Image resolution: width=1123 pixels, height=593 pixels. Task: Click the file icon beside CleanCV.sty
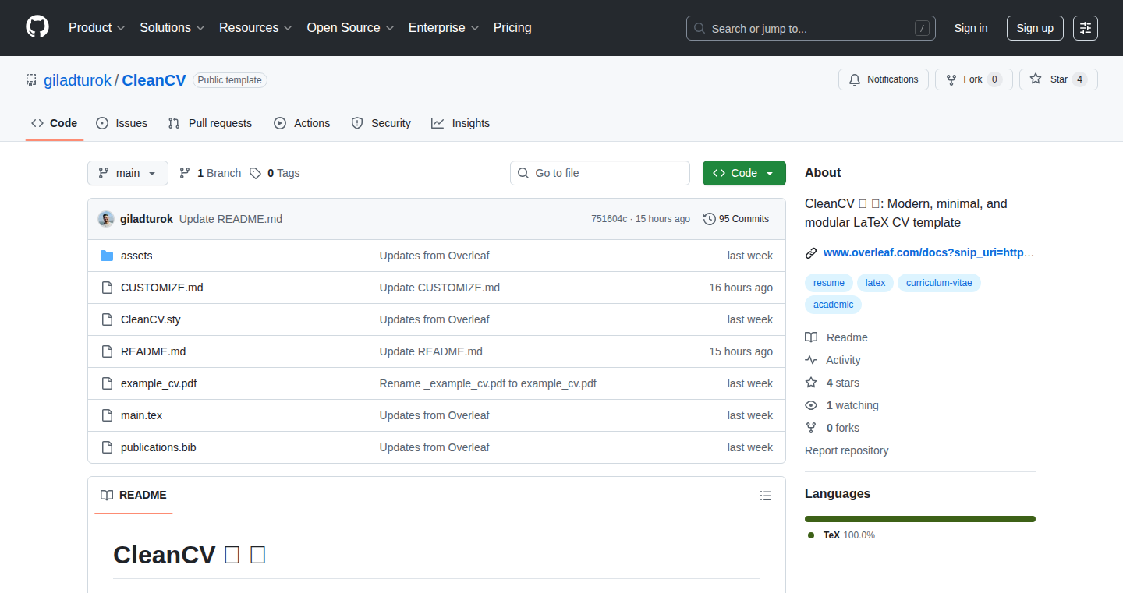pyautogui.click(x=107, y=319)
